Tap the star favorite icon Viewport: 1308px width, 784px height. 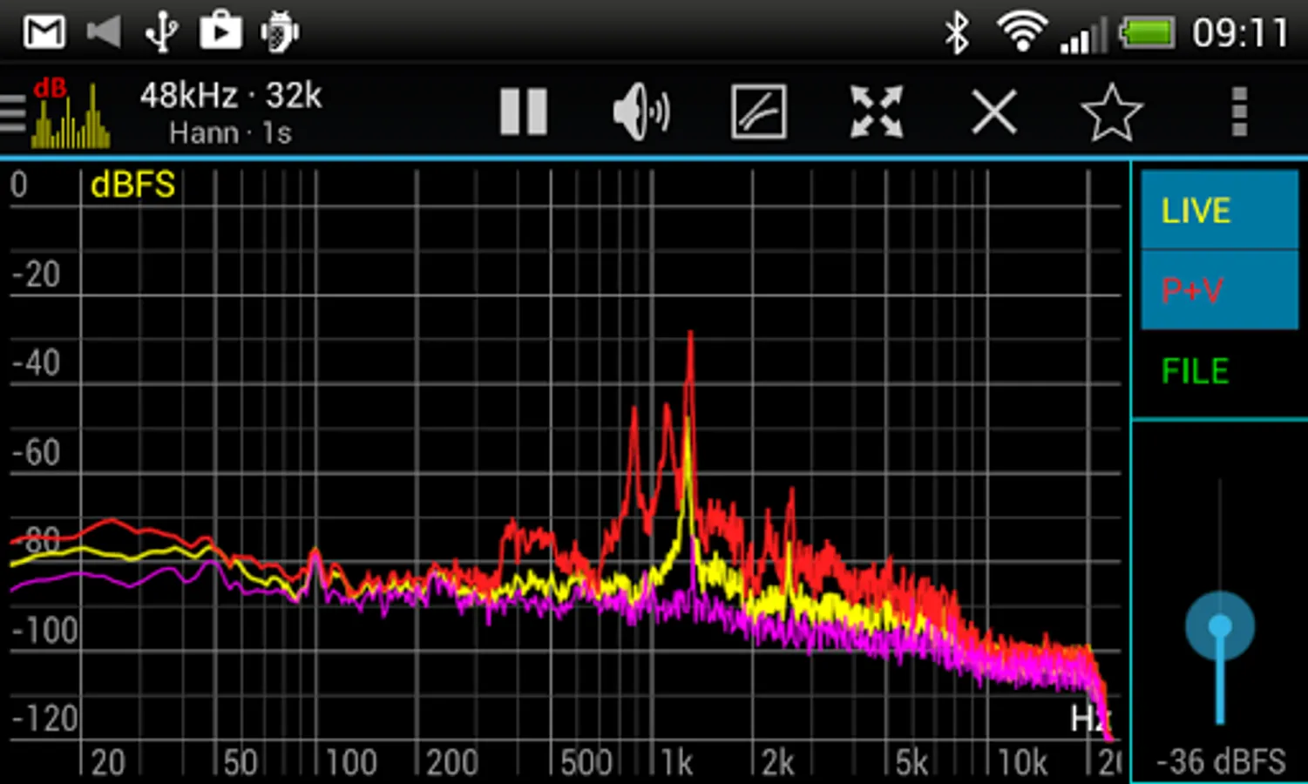pyautogui.click(x=1112, y=112)
